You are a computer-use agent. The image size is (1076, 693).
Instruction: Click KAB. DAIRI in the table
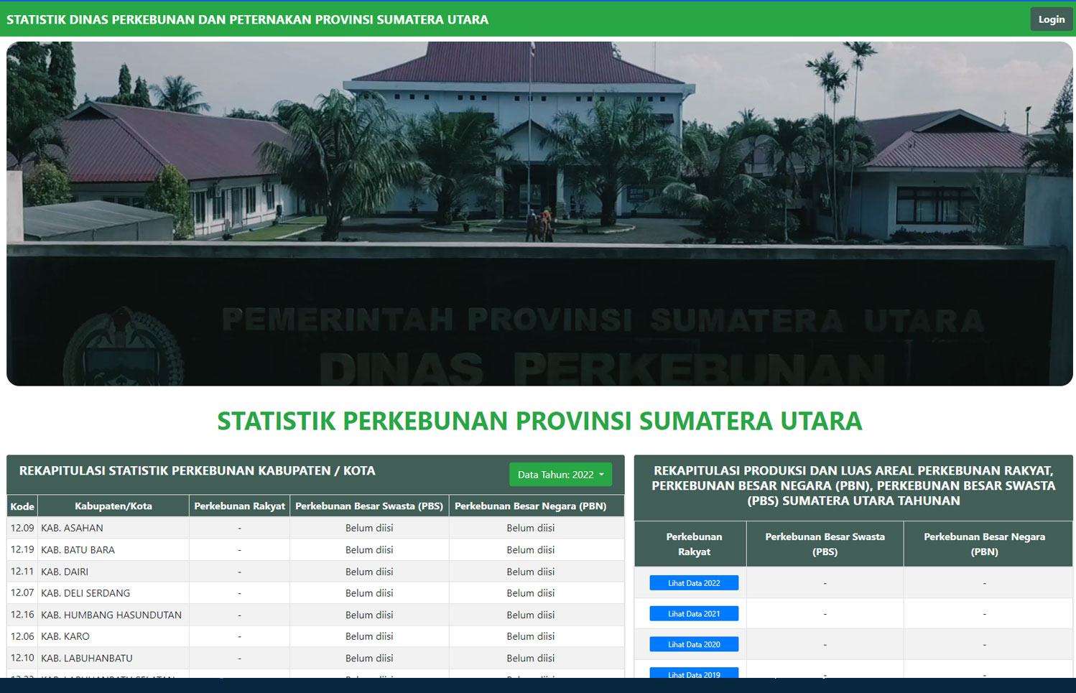pyautogui.click(x=65, y=572)
